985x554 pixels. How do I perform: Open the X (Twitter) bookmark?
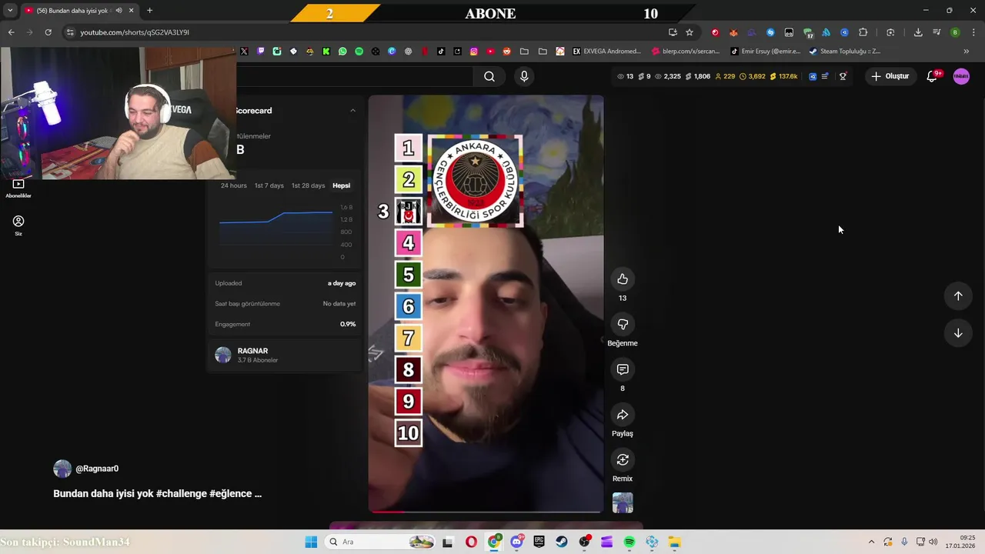[244, 52]
